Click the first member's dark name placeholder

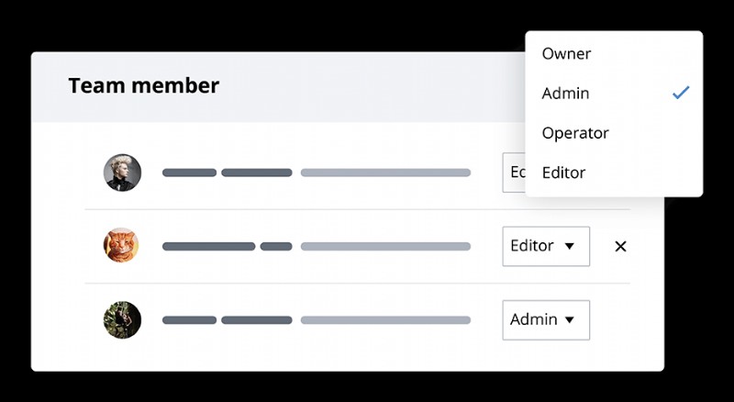click(227, 173)
